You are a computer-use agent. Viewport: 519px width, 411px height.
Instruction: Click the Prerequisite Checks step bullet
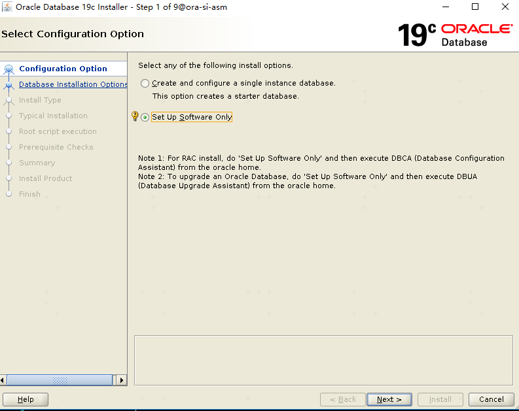(9, 147)
